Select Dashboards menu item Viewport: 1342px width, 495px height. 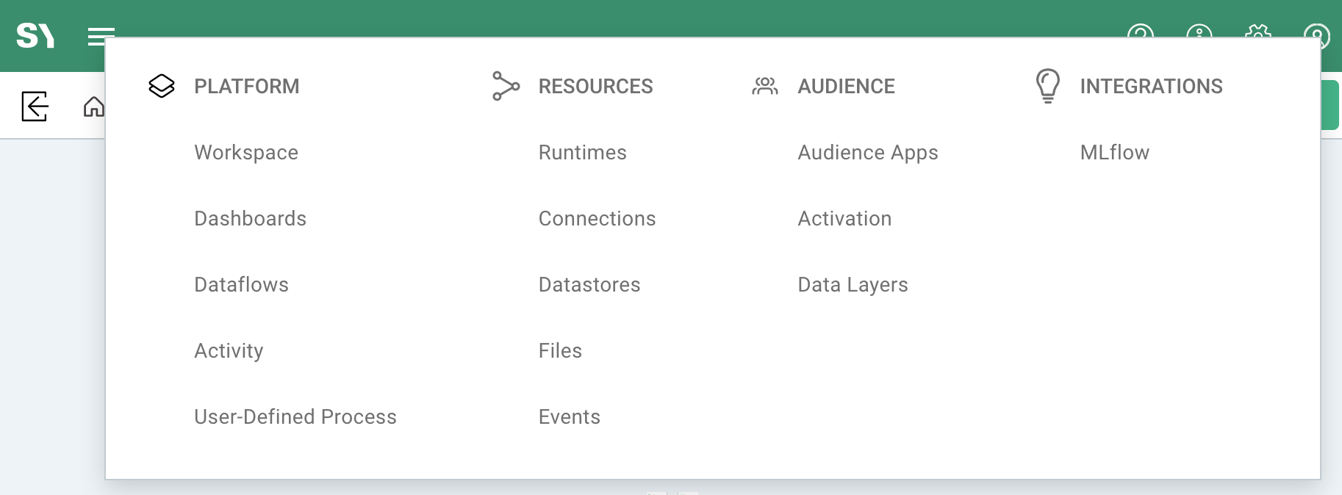point(250,218)
